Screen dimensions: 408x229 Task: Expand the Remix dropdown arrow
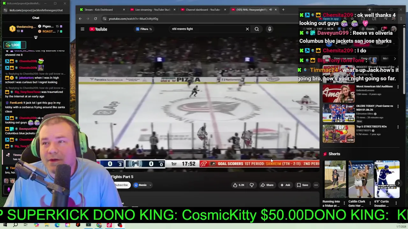pyautogui.click(x=150, y=185)
